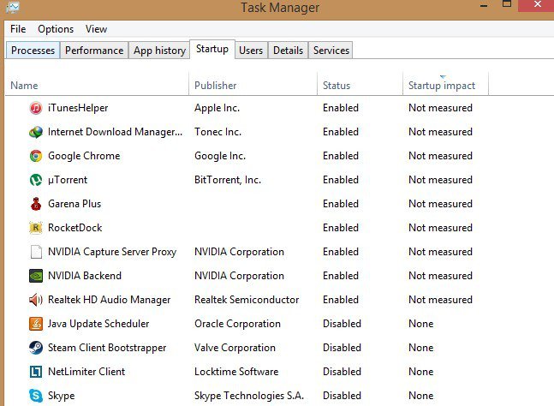Click the Skype entry name

(x=61, y=396)
